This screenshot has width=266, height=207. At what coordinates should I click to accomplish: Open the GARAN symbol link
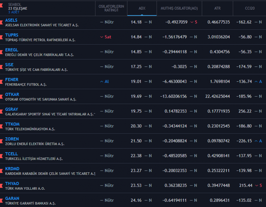click(12, 199)
